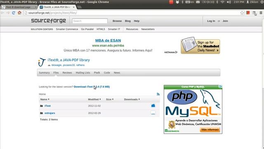
Task: Click the Browse menu link
Action: pos(117,21)
